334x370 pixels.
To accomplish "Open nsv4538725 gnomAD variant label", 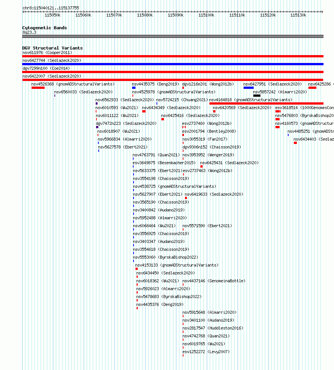I will [175, 186].
